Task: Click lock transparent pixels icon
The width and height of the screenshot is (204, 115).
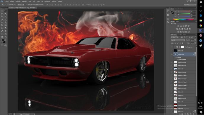Action: [x=175, y=43]
